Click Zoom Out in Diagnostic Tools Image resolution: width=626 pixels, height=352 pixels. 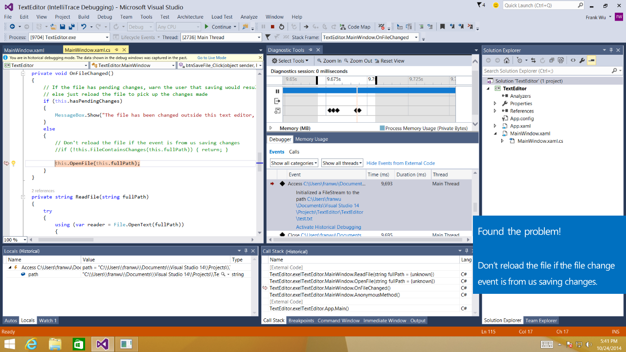point(358,61)
